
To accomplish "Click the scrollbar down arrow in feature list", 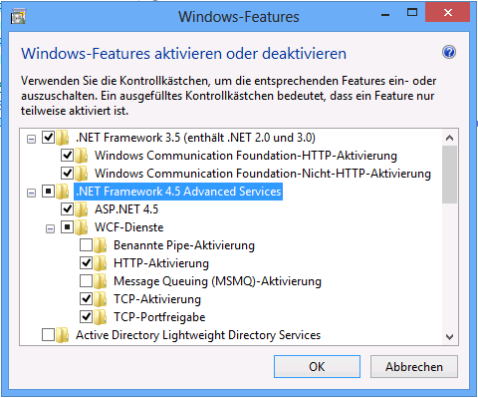I will (450, 337).
